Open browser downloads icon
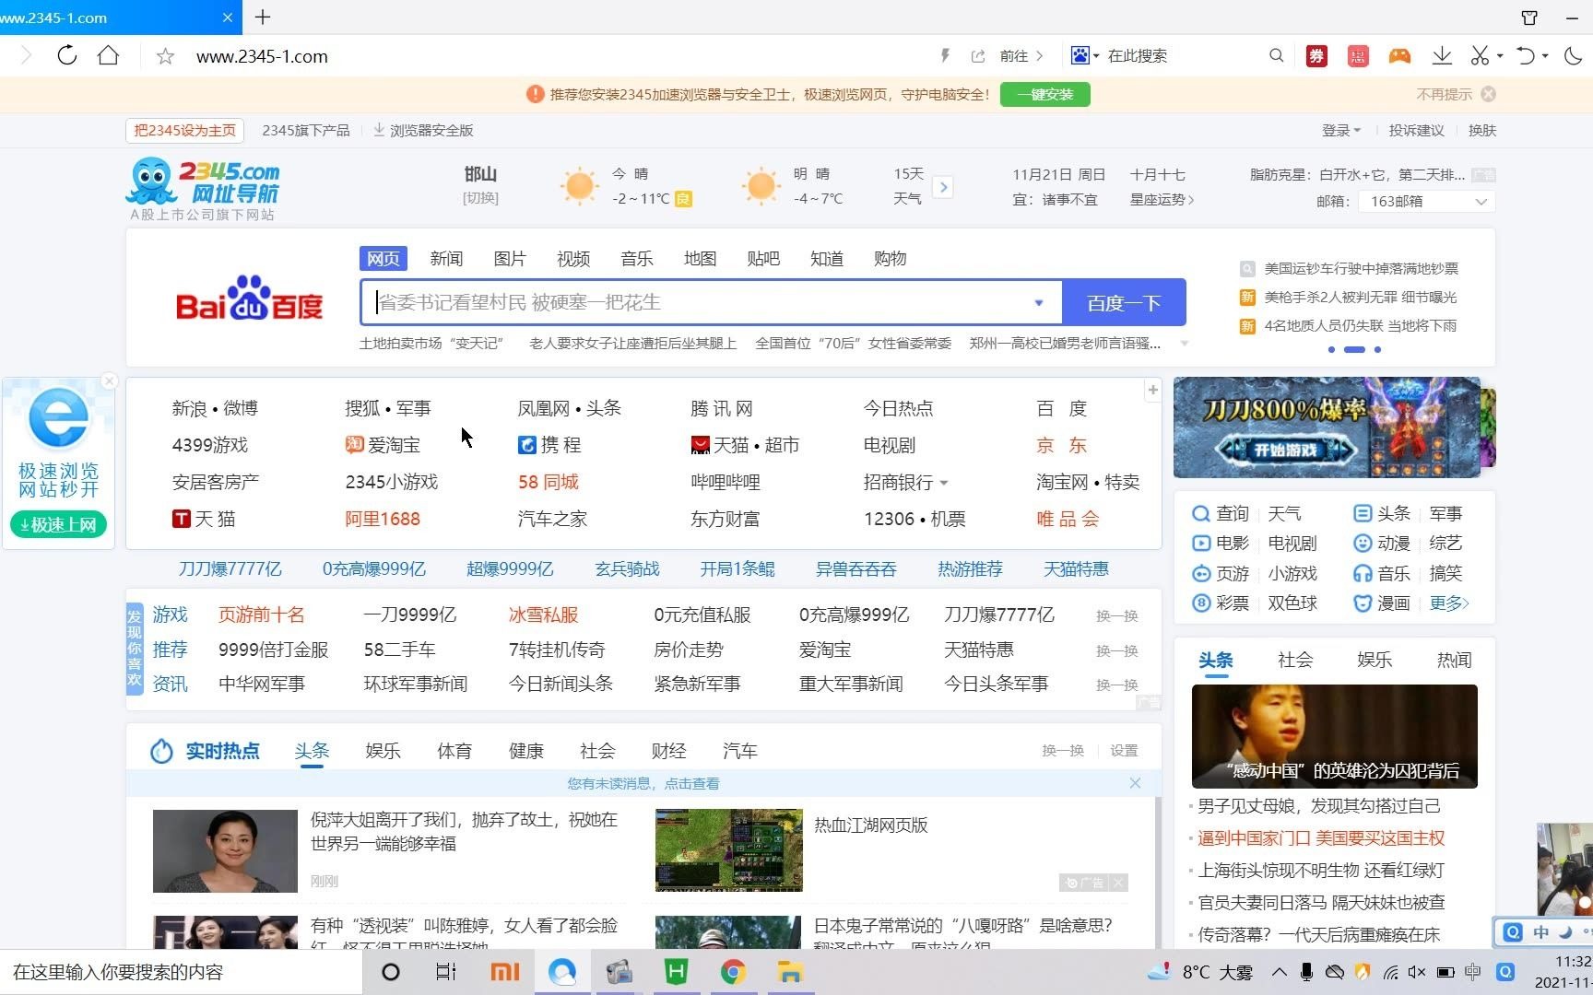 [x=1442, y=56]
